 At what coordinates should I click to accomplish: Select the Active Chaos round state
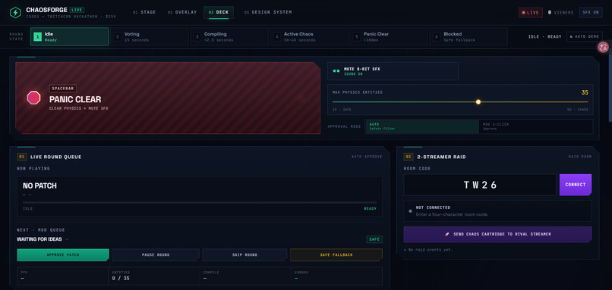[309, 36]
